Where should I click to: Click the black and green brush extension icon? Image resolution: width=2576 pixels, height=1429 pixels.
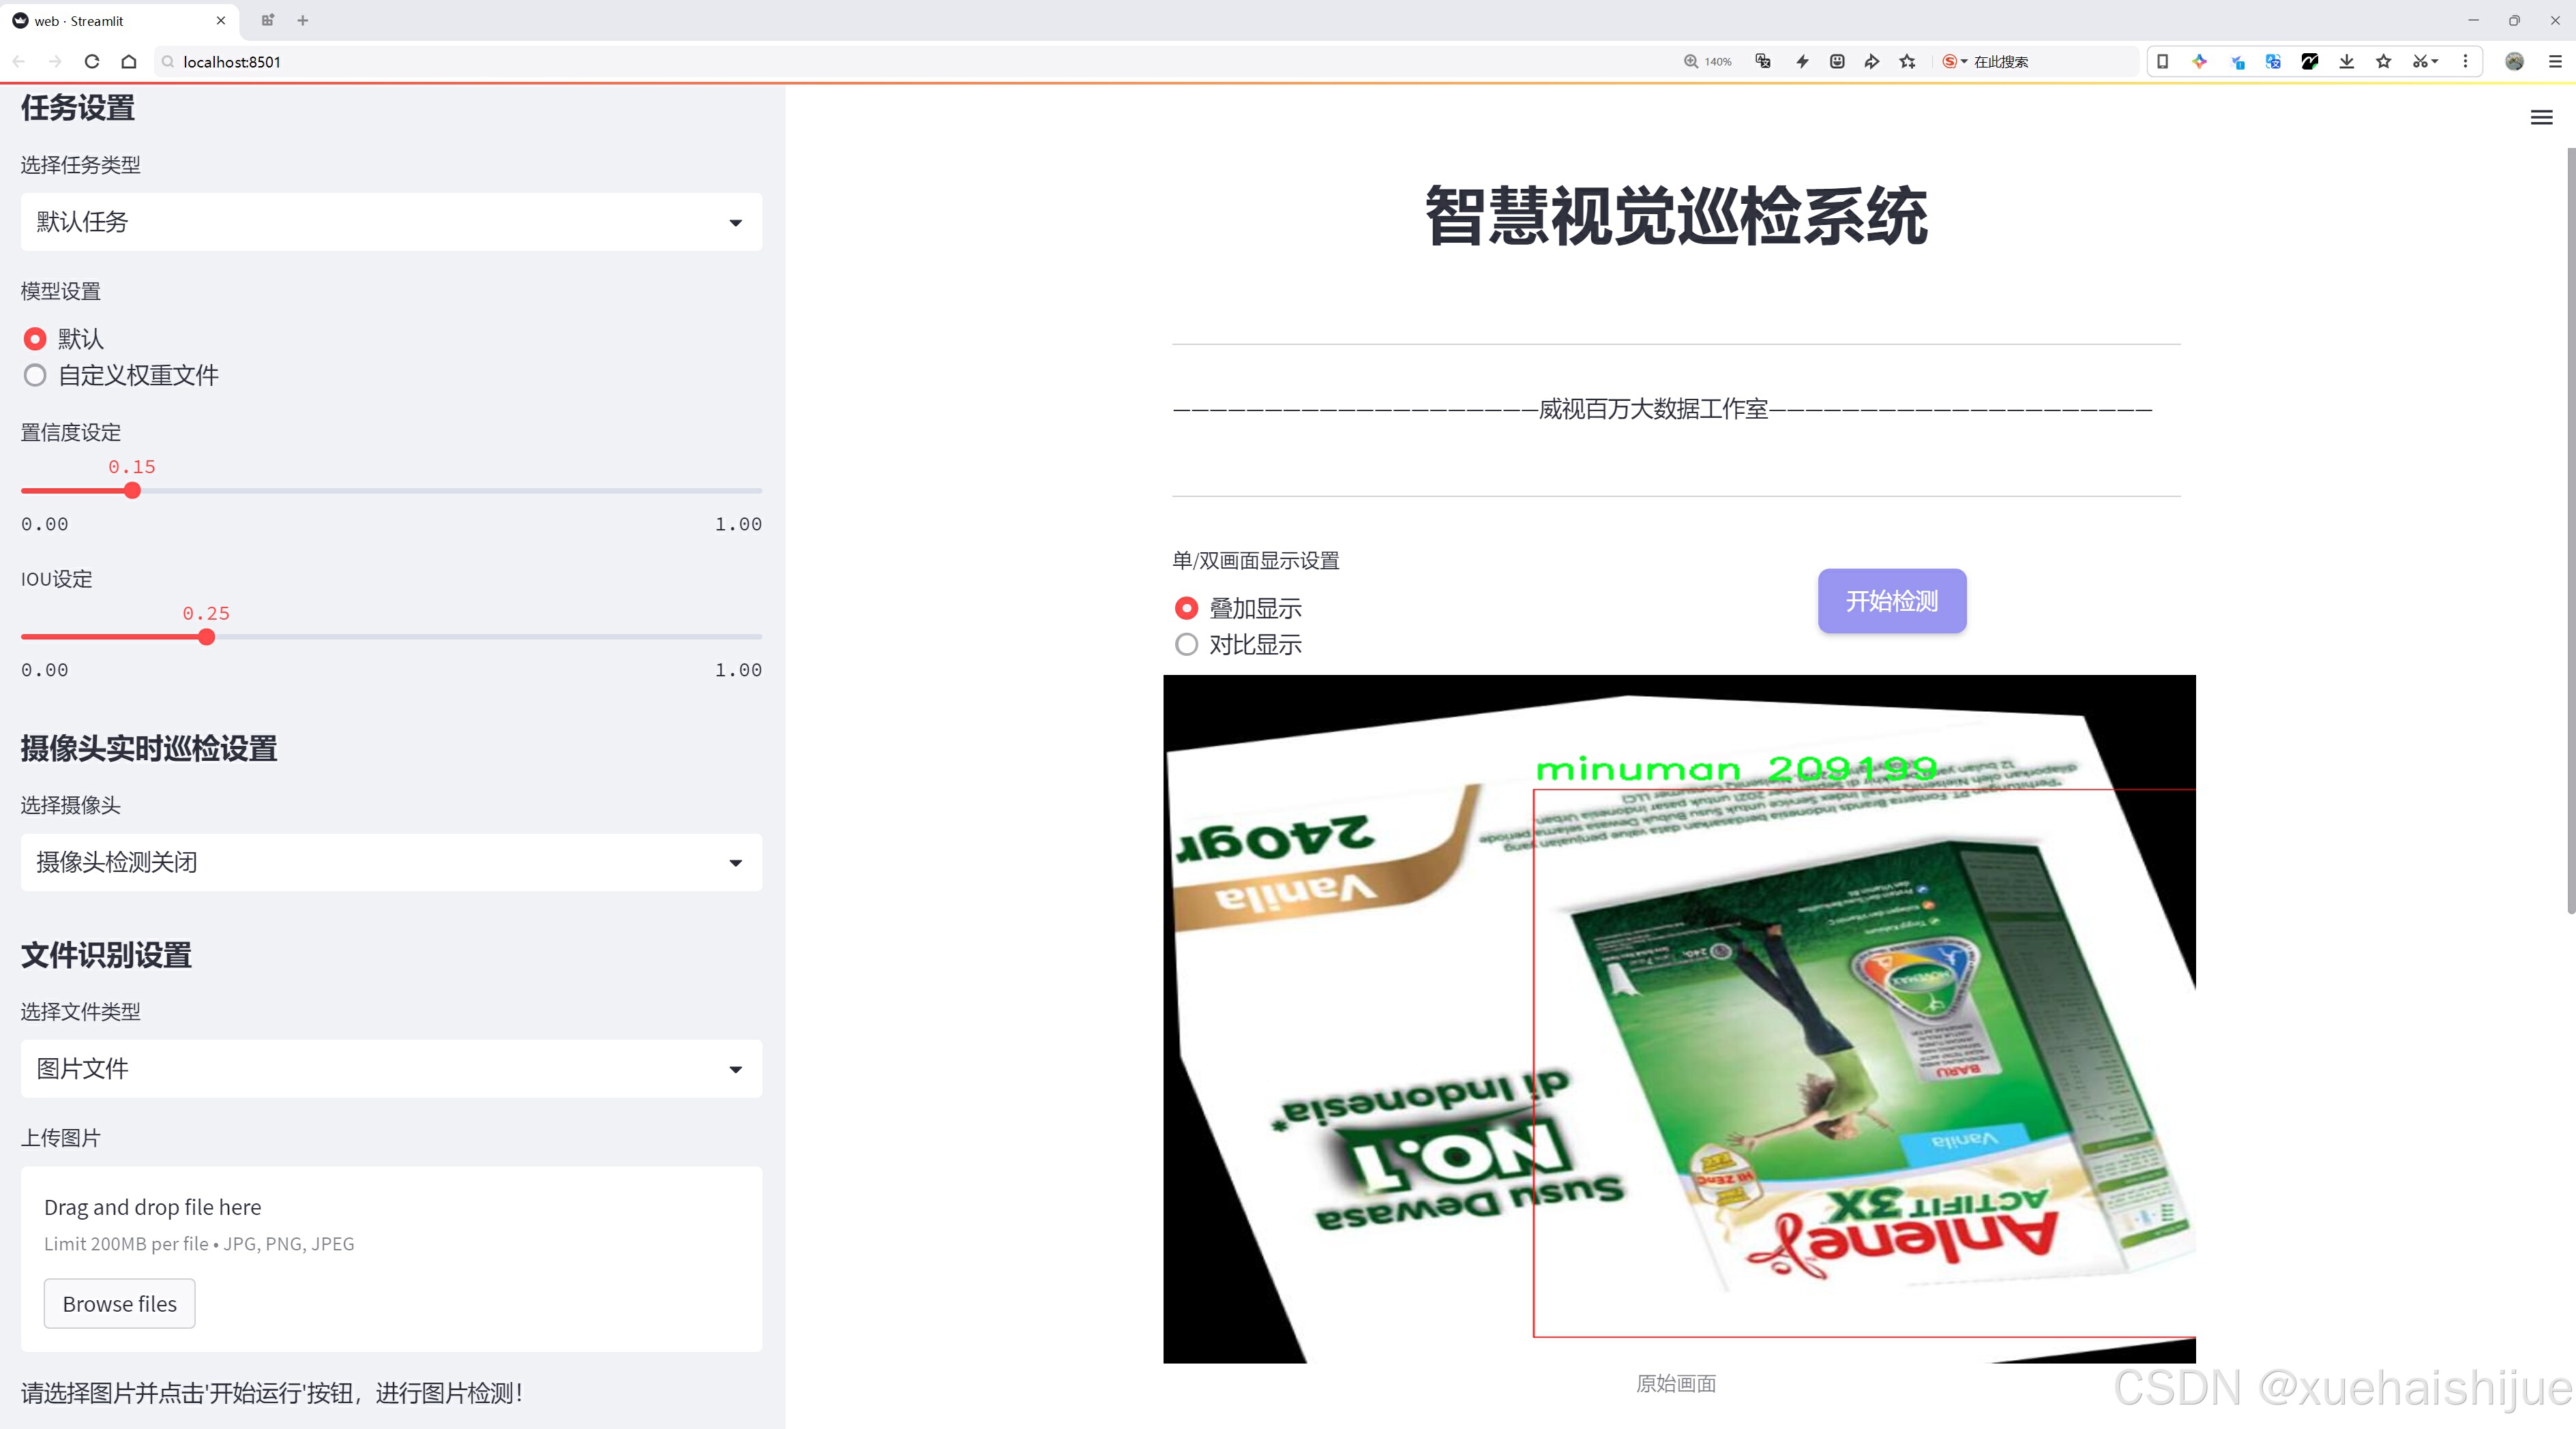2310,61
